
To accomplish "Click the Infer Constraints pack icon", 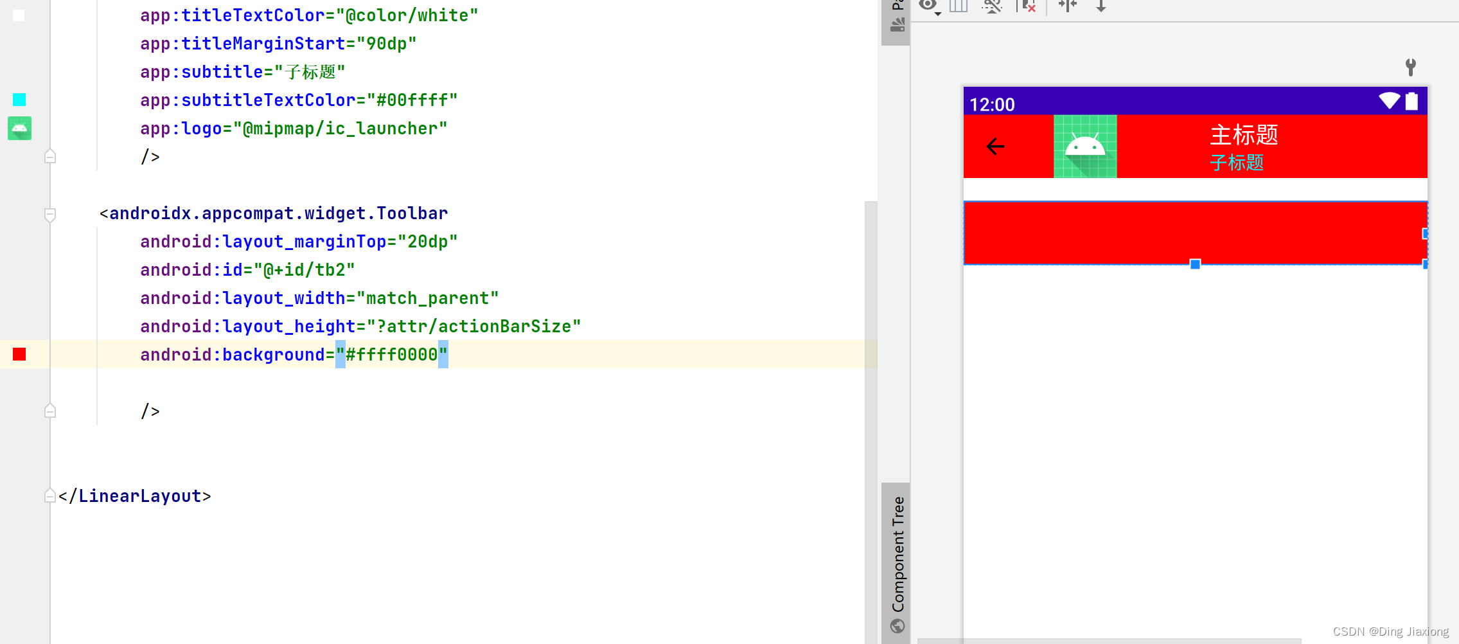I will [1068, 6].
